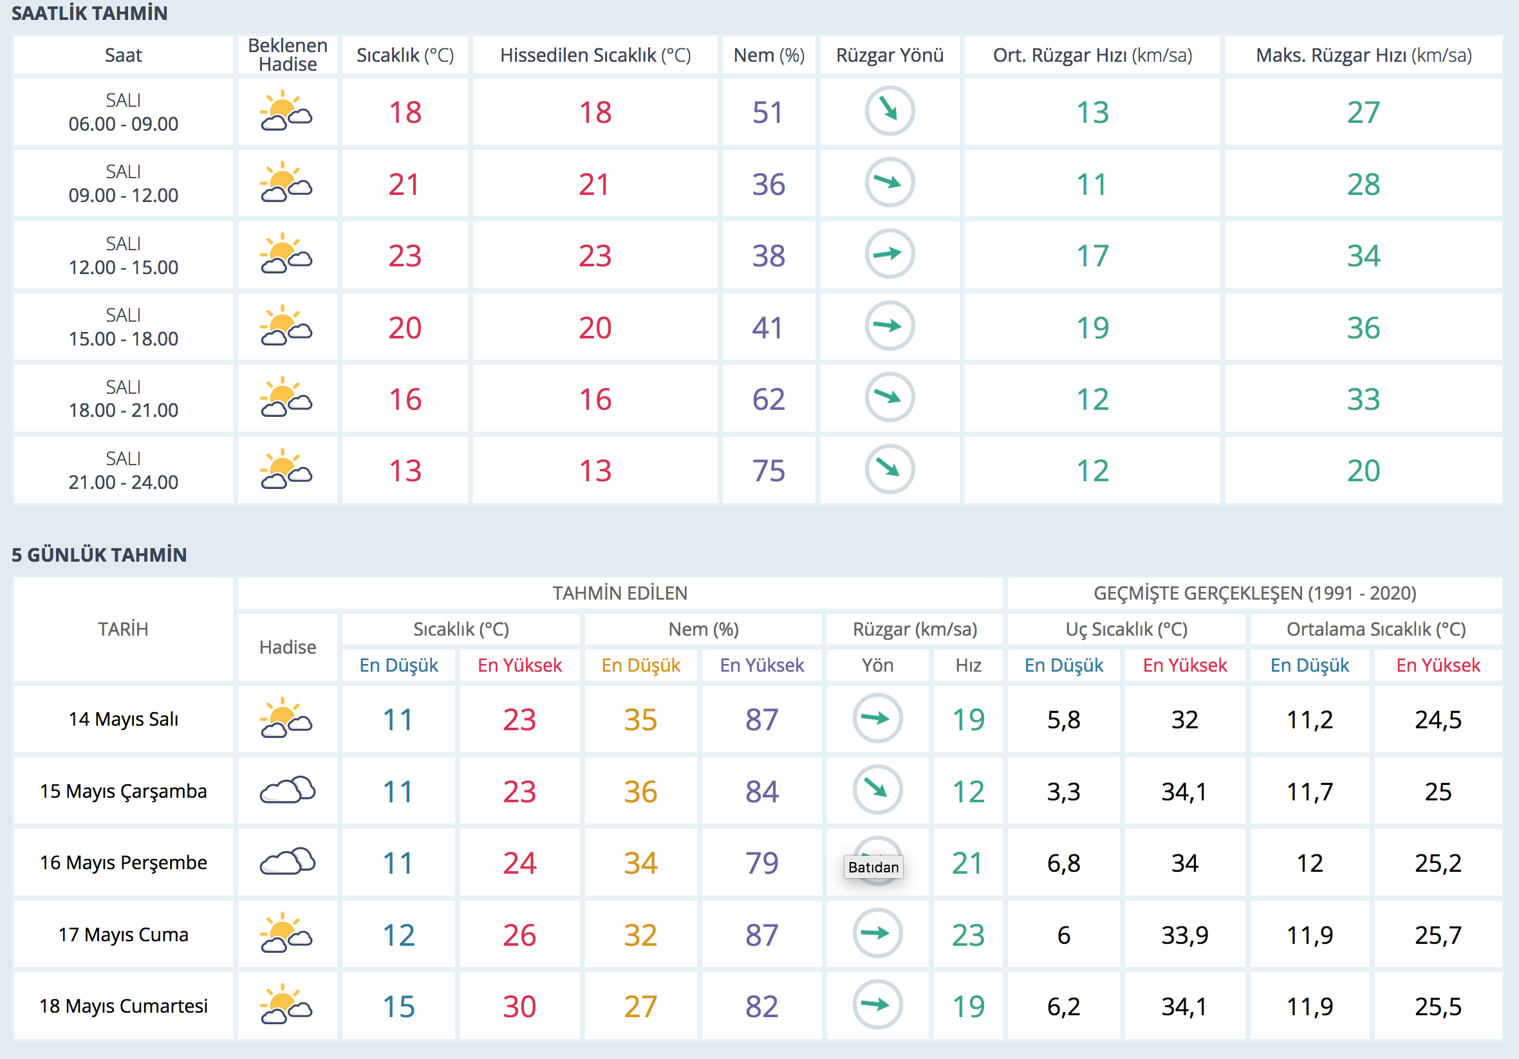This screenshot has width=1519, height=1059.
Task: Click the 16 Mayıs Perşembe date cell
Action: point(123,863)
